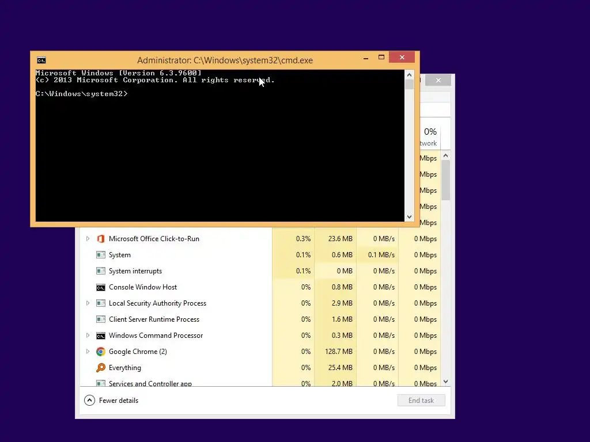Expand Microsoft Office Click-to-Run row
Viewport: 590px width, 442px height.
[x=88, y=239]
